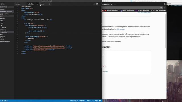Click the {{ post.body }} code line
The height and width of the screenshot is (102, 182).
coord(37,31)
